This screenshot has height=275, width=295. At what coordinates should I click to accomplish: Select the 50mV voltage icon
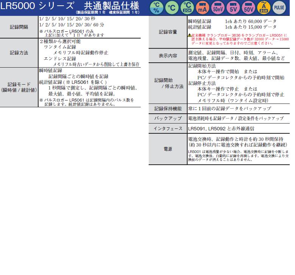[217, 8]
